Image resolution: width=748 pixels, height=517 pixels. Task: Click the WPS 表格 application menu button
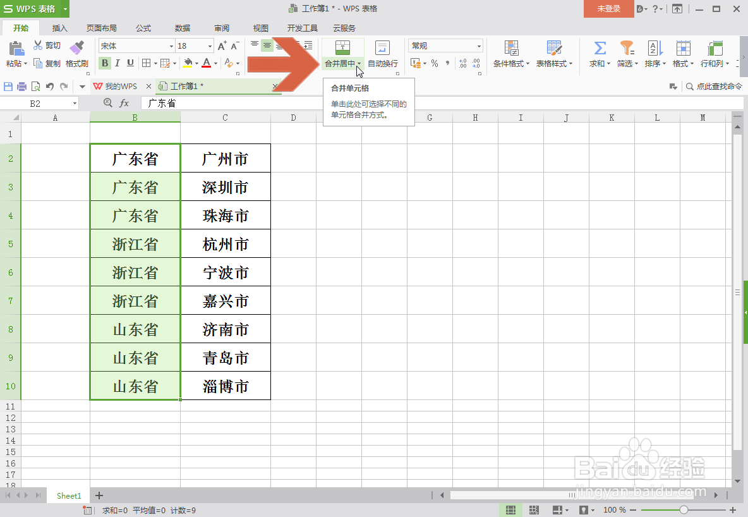[x=34, y=9]
